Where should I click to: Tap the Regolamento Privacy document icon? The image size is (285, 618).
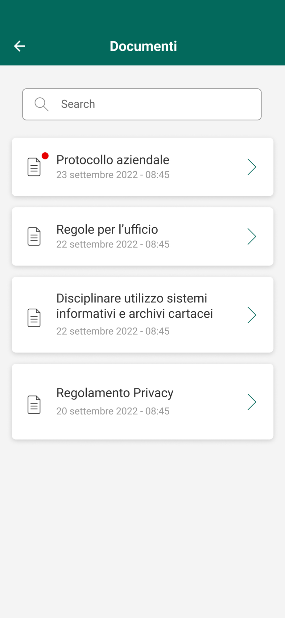coord(34,404)
